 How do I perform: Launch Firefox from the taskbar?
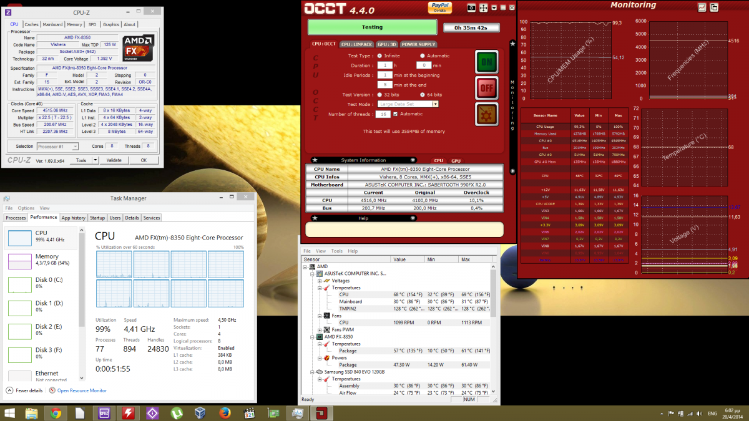[x=225, y=413]
